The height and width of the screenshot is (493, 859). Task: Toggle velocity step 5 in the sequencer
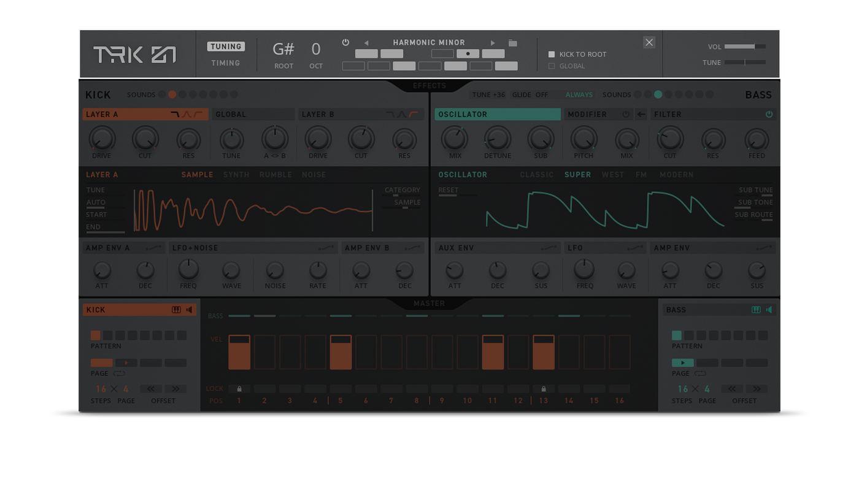341,352
